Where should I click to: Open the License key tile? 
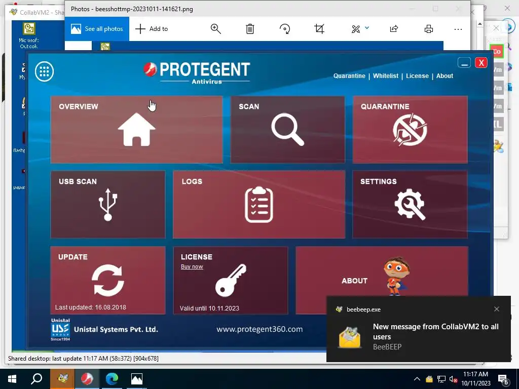coord(231,280)
